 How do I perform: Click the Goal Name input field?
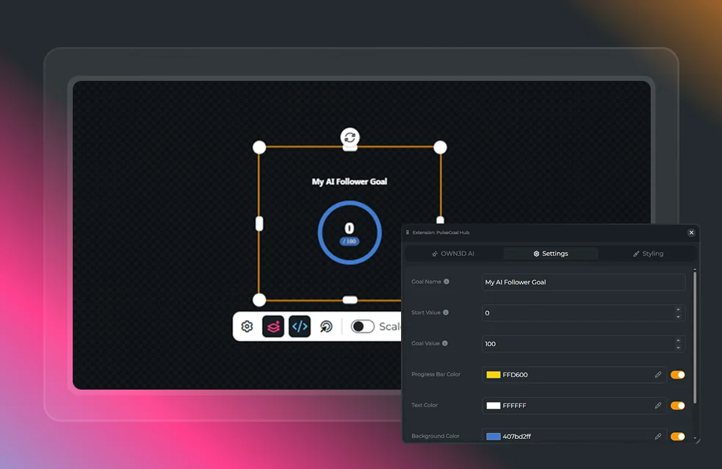point(583,282)
